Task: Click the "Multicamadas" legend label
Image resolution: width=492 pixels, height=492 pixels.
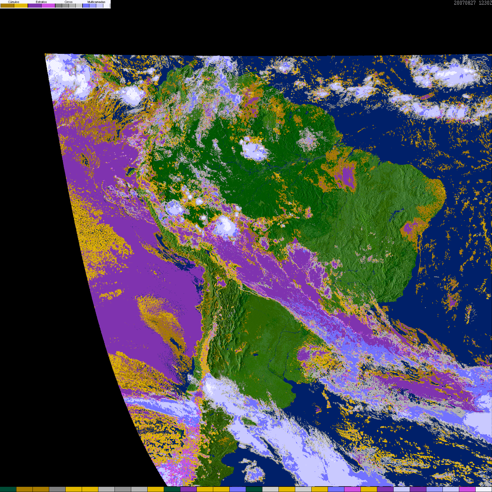Action: click(96, 2)
